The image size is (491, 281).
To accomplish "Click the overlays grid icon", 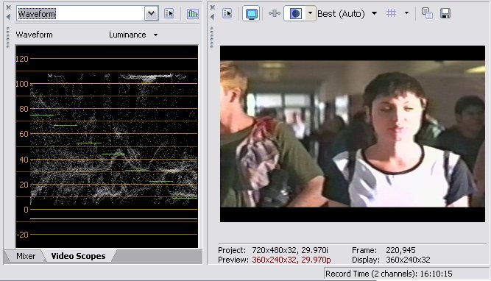I will point(392,13).
